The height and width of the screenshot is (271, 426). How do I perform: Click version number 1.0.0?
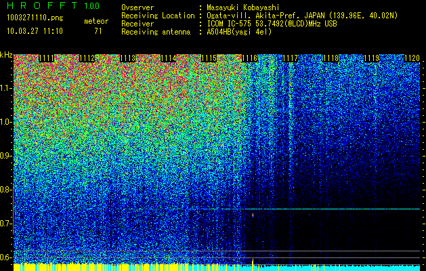tap(91, 5)
